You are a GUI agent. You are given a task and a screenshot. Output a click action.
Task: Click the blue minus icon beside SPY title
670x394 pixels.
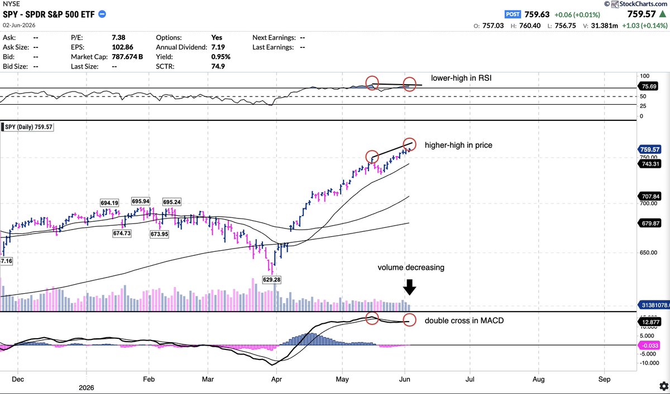point(103,14)
